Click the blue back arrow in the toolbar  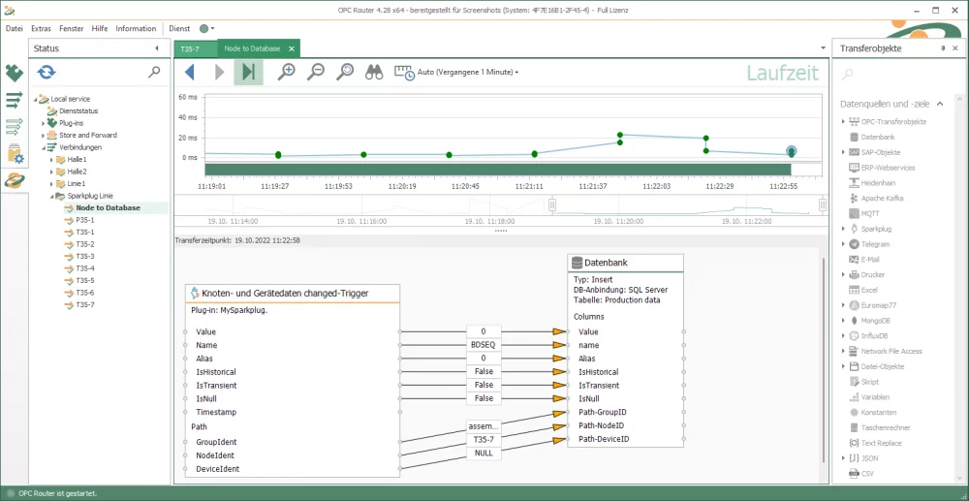point(190,73)
